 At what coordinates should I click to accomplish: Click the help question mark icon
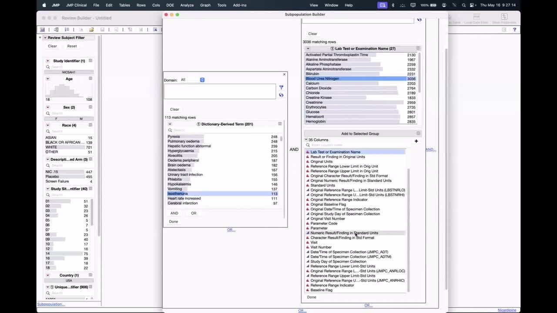514,30
